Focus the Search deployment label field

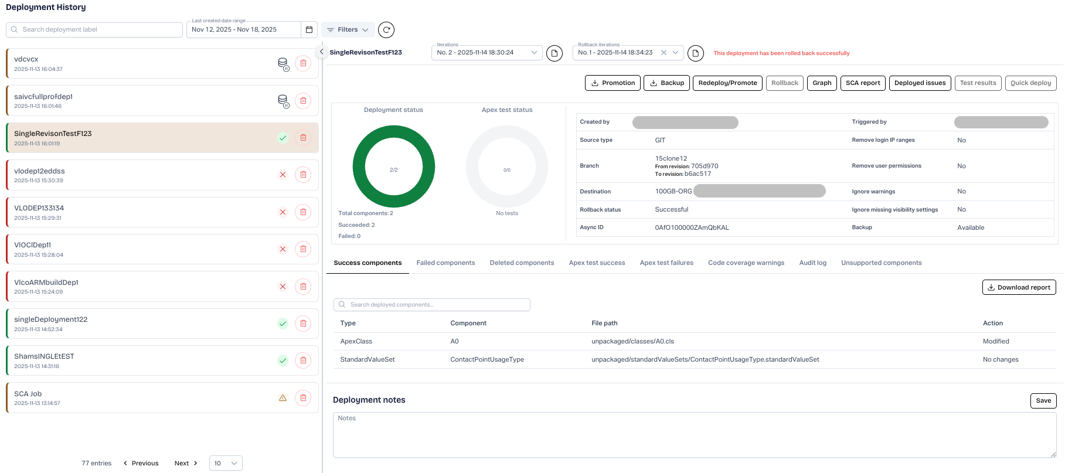(x=97, y=30)
